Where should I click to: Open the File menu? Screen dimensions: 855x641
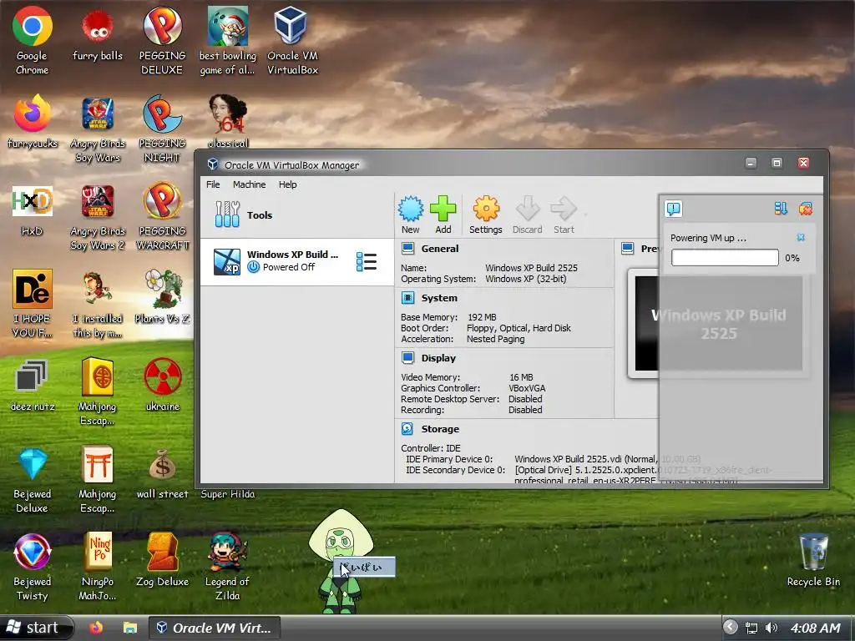click(x=213, y=184)
